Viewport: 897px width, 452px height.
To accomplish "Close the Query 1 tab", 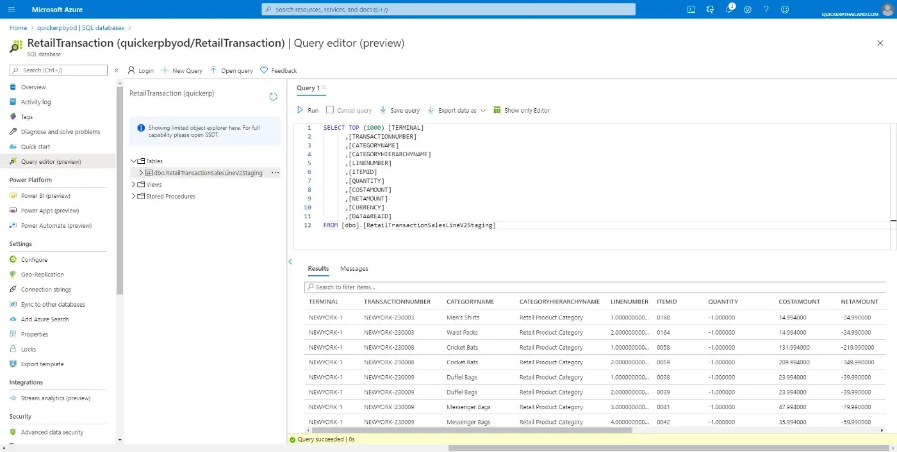I will 324,88.
